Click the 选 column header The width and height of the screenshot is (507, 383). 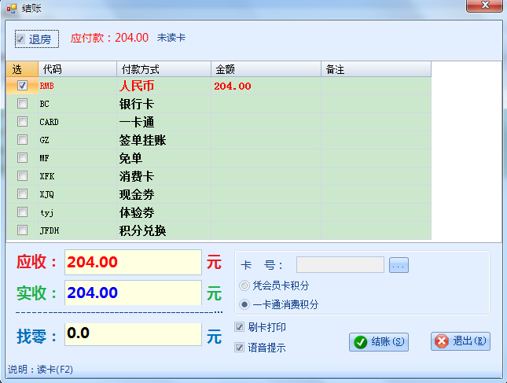(22, 69)
